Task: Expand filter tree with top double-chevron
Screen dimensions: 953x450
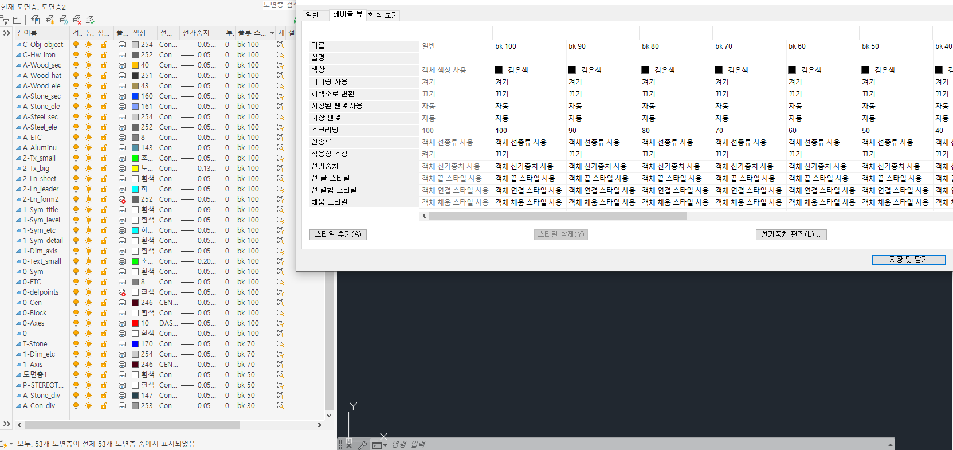Action: point(7,33)
